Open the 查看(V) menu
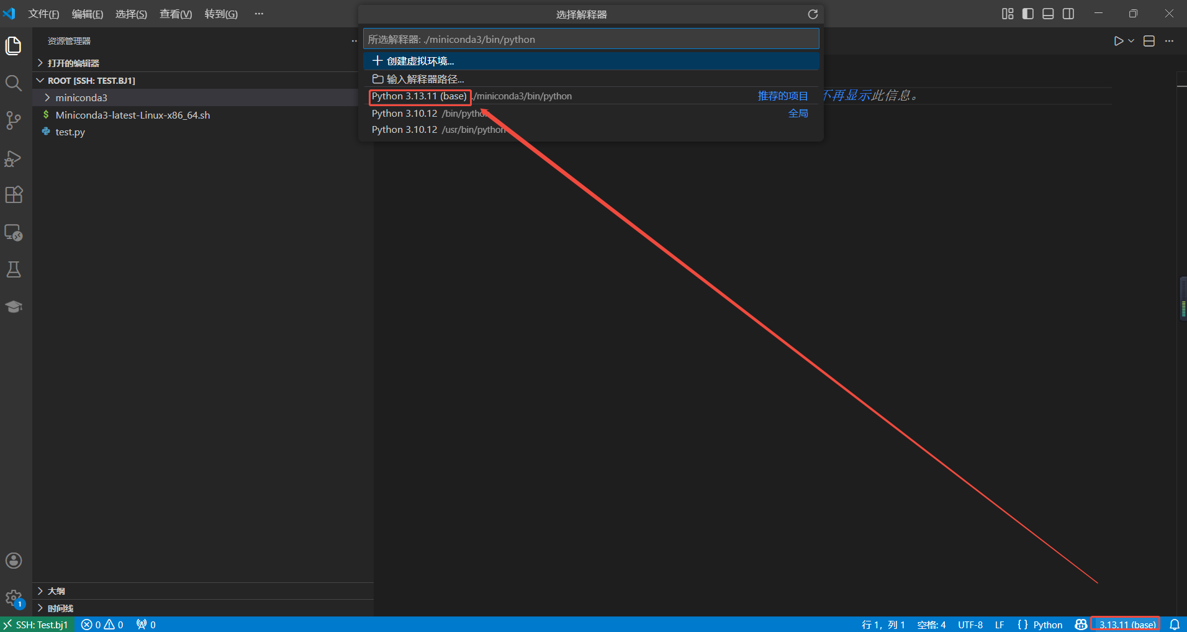Viewport: 1187px width, 632px height. 176,14
